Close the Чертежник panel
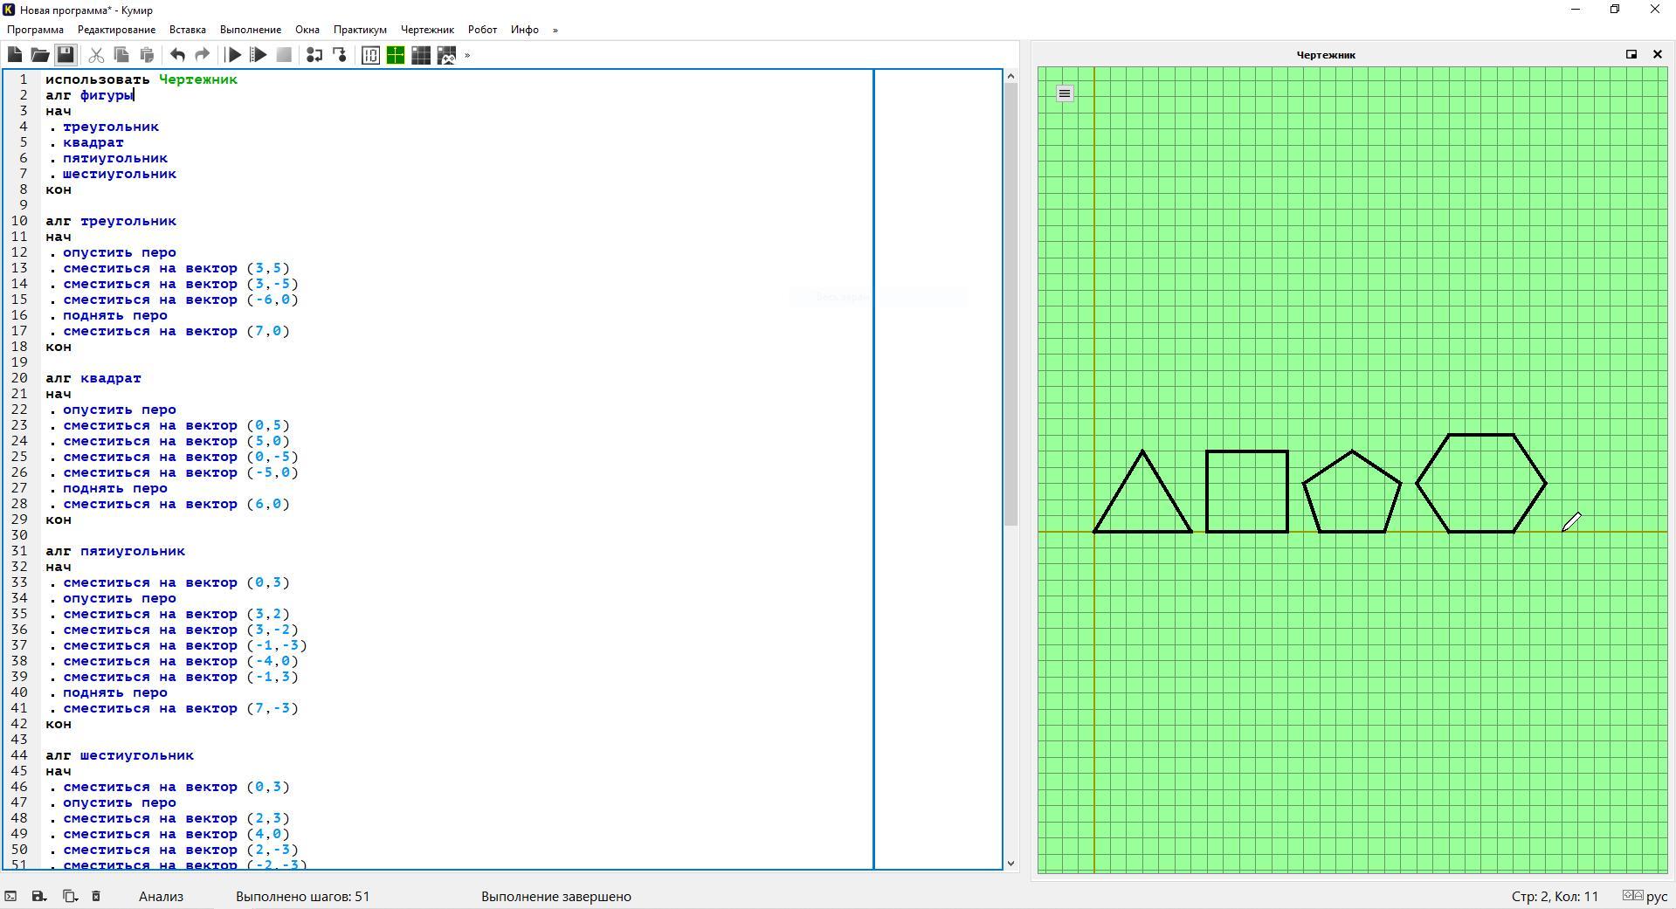 click(1658, 54)
